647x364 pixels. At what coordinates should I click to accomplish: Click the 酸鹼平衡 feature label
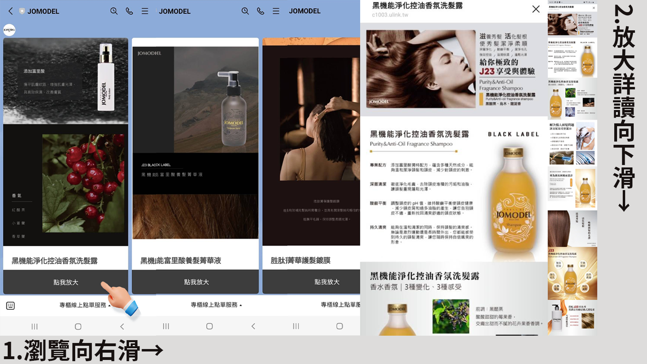(x=378, y=203)
